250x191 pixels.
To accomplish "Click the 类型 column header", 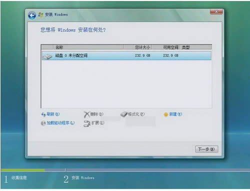I will tap(195, 47).
